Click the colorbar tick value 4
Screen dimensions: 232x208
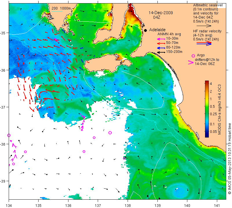point(211,83)
